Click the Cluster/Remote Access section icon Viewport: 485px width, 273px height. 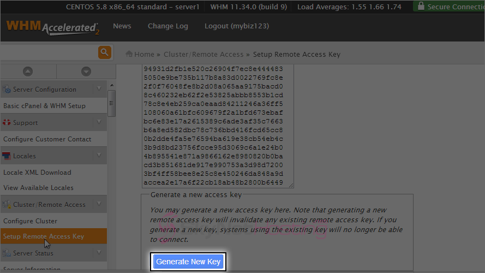pos(7,204)
